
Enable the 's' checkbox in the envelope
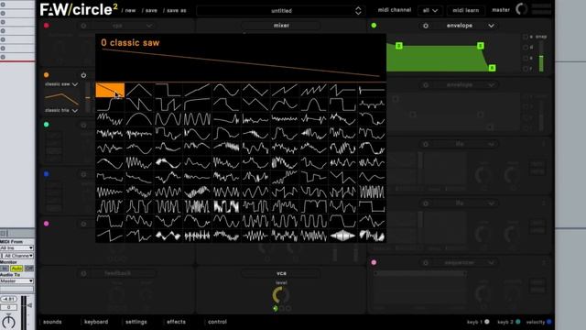tap(526, 58)
